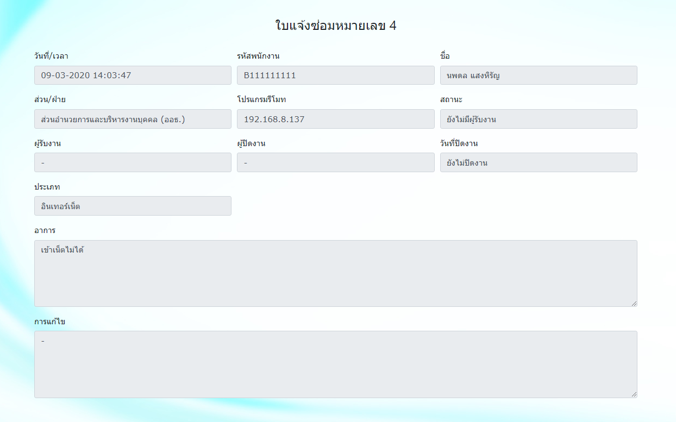Click the type field อินเทอร์เน็ต

[x=133, y=206]
